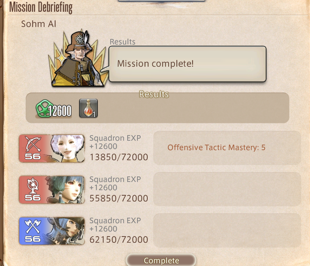The image size is (310, 266).
Task: Click the Complete button
Action: pyautogui.click(x=161, y=260)
